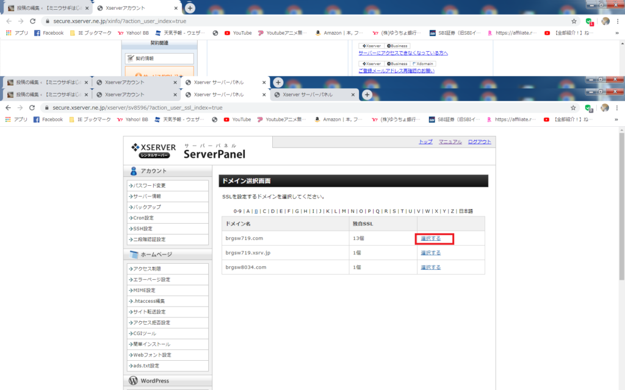Bookmark page with star icon in sv8596 address bar
Image resolution: width=625 pixels, height=390 pixels.
(x=574, y=107)
